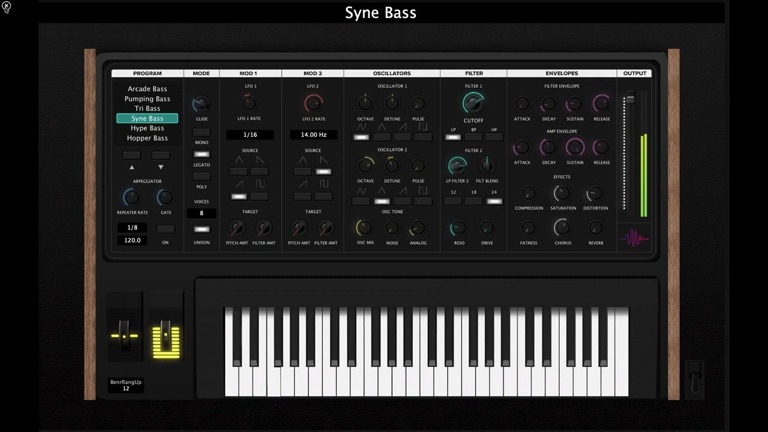Select rising saw source for LFO 1
This screenshot has height=432, width=768.
point(239,196)
